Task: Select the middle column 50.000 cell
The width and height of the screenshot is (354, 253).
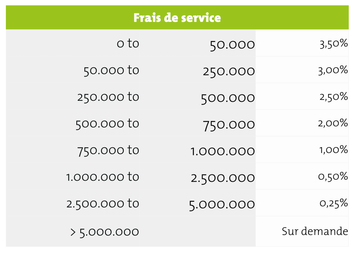Action: pyautogui.click(x=232, y=45)
